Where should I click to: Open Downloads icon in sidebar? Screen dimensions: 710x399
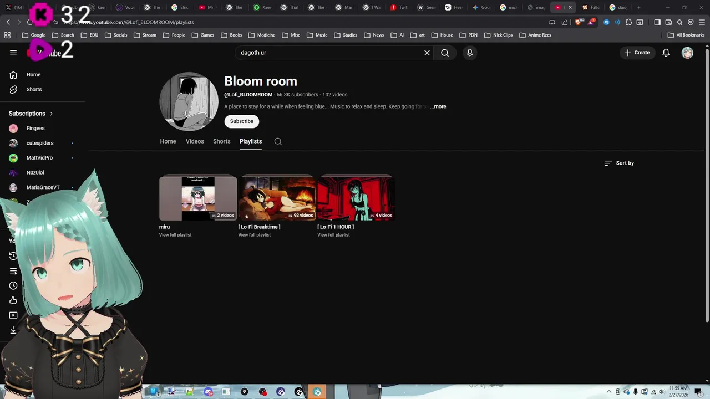coord(13,330)
